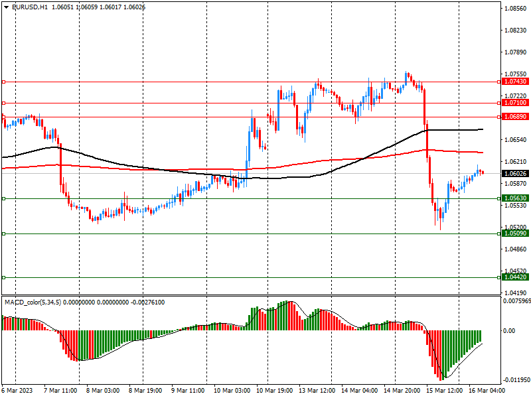The image size is (531, 398).
Task: Click the 9 Mar 11:00 time label
Action: tap(188, 391)
